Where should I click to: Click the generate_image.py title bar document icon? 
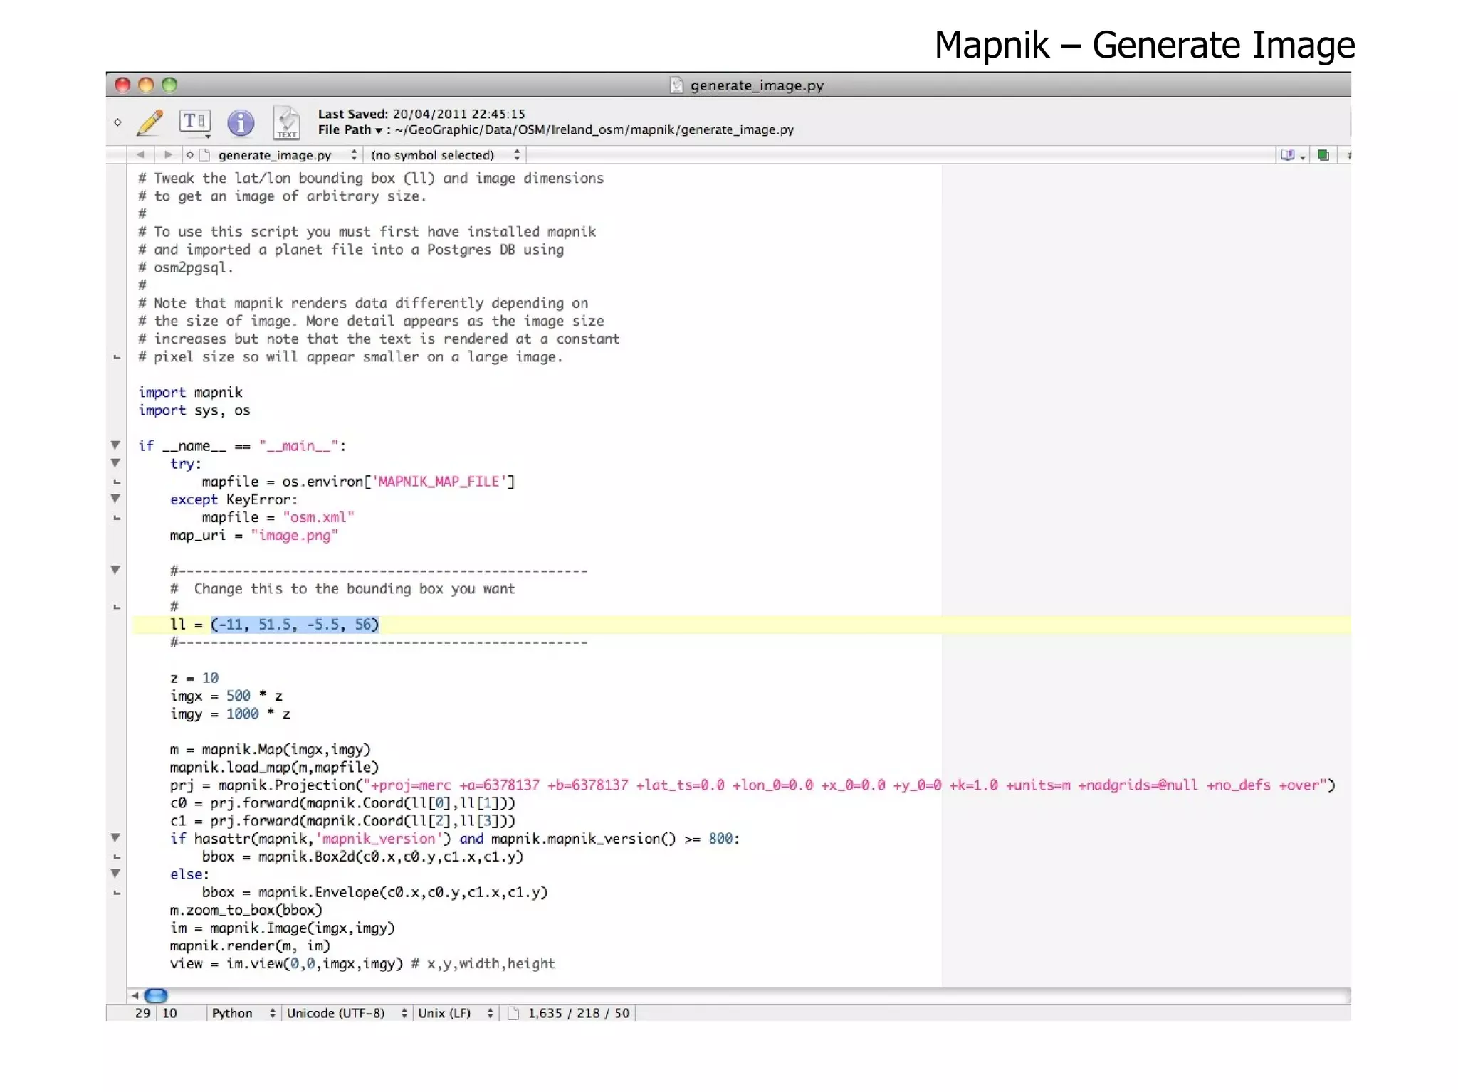point(676,85)
